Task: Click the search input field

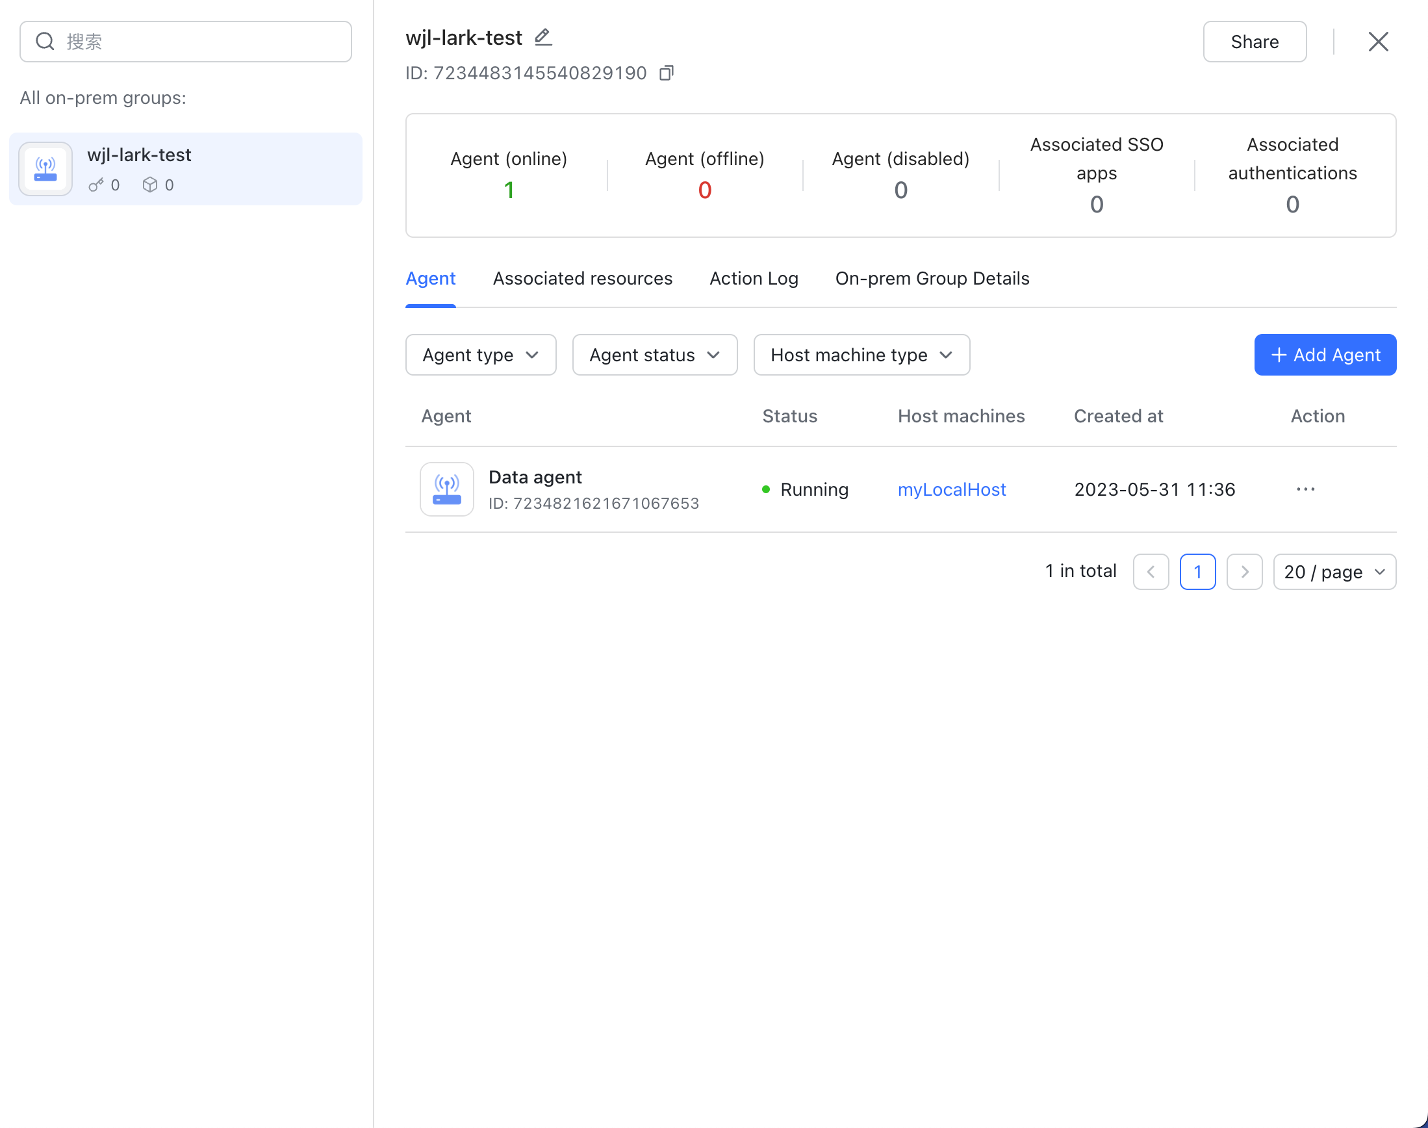Action: (x=186, y=42)
